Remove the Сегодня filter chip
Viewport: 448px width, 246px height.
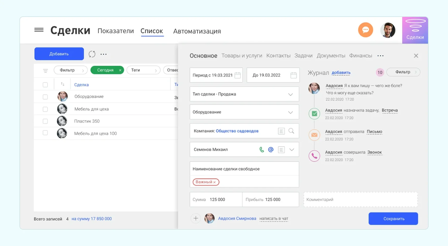click(x=120, y=70)
